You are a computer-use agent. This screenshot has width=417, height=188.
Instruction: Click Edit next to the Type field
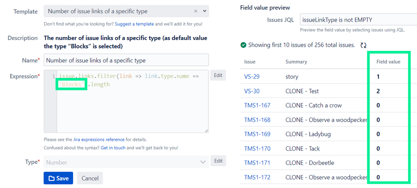(218, 161)
